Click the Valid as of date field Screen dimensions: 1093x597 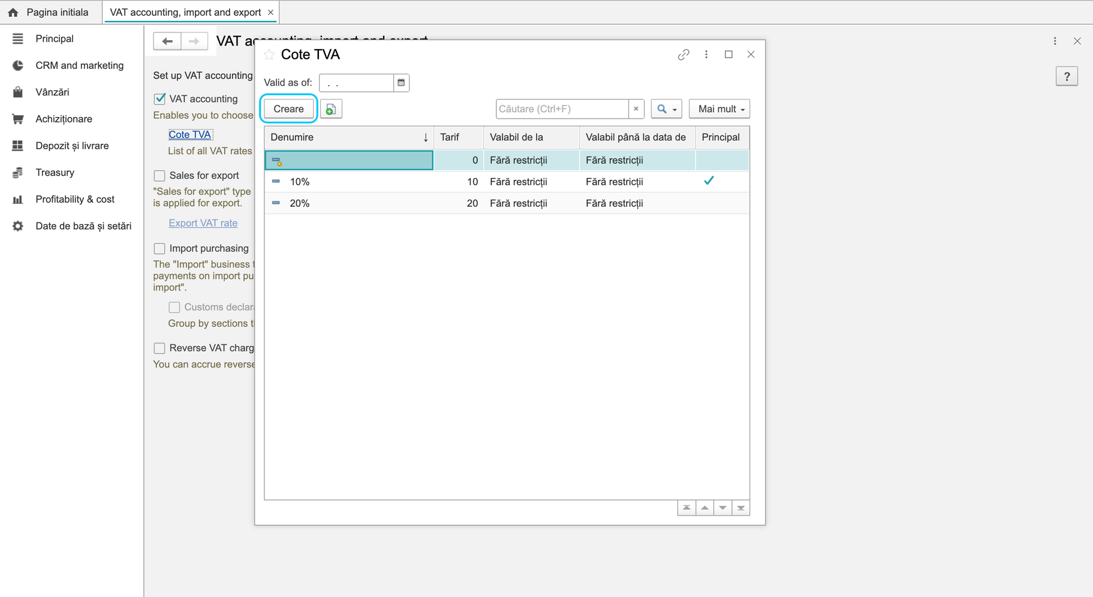(x=356, y=83)
